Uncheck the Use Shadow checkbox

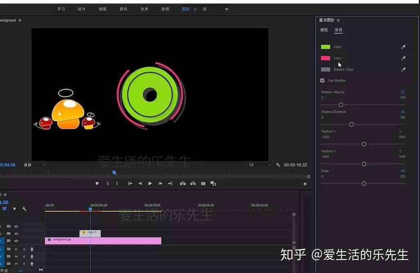point(322,80)
